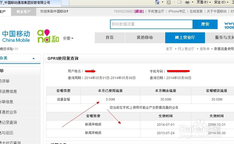
Task: Click the RSS feeds toolbar icon
Action: pyautogui.click(x=169, y=2)
